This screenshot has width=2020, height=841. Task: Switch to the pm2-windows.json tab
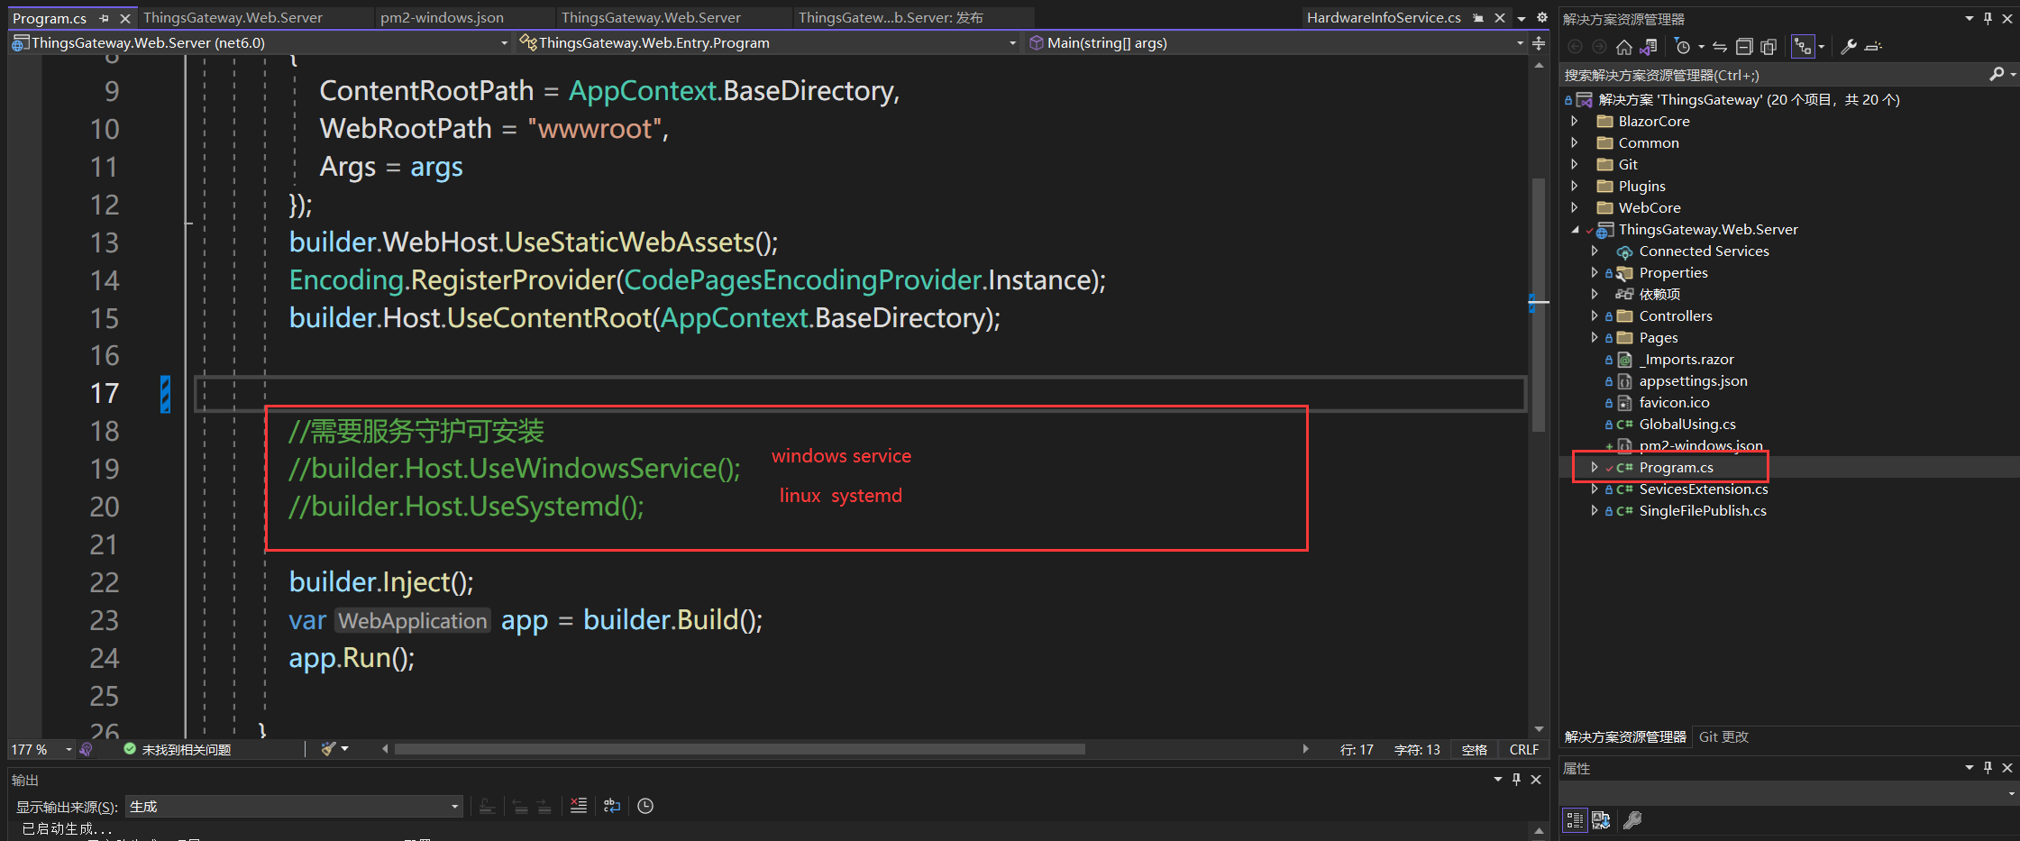(x=442, y=18)
